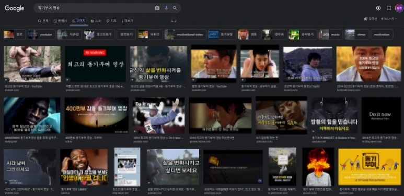Filter results by the motivation chip
The image size is (404, 196).
[382, 34]
